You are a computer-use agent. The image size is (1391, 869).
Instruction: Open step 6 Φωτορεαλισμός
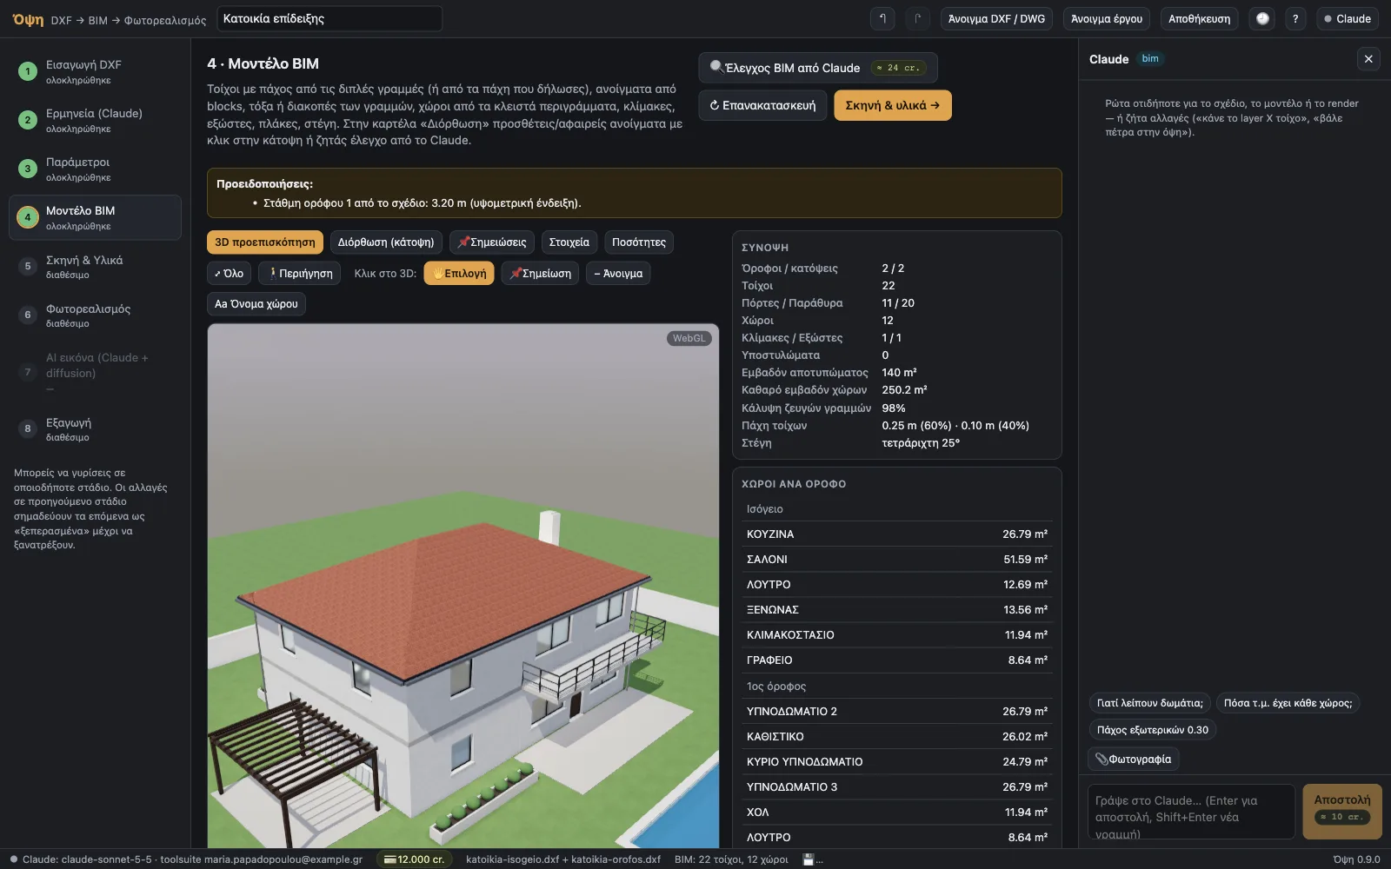96,315
